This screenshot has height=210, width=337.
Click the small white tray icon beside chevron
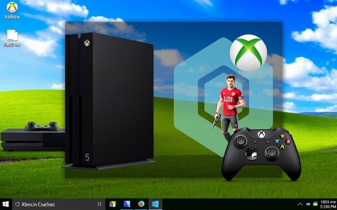coord(308,204)
